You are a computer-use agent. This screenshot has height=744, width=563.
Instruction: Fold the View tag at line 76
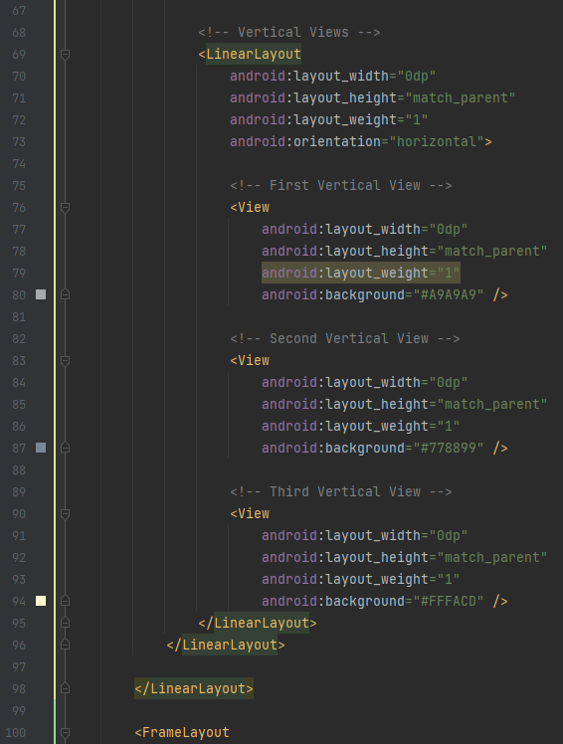point(65,208)
